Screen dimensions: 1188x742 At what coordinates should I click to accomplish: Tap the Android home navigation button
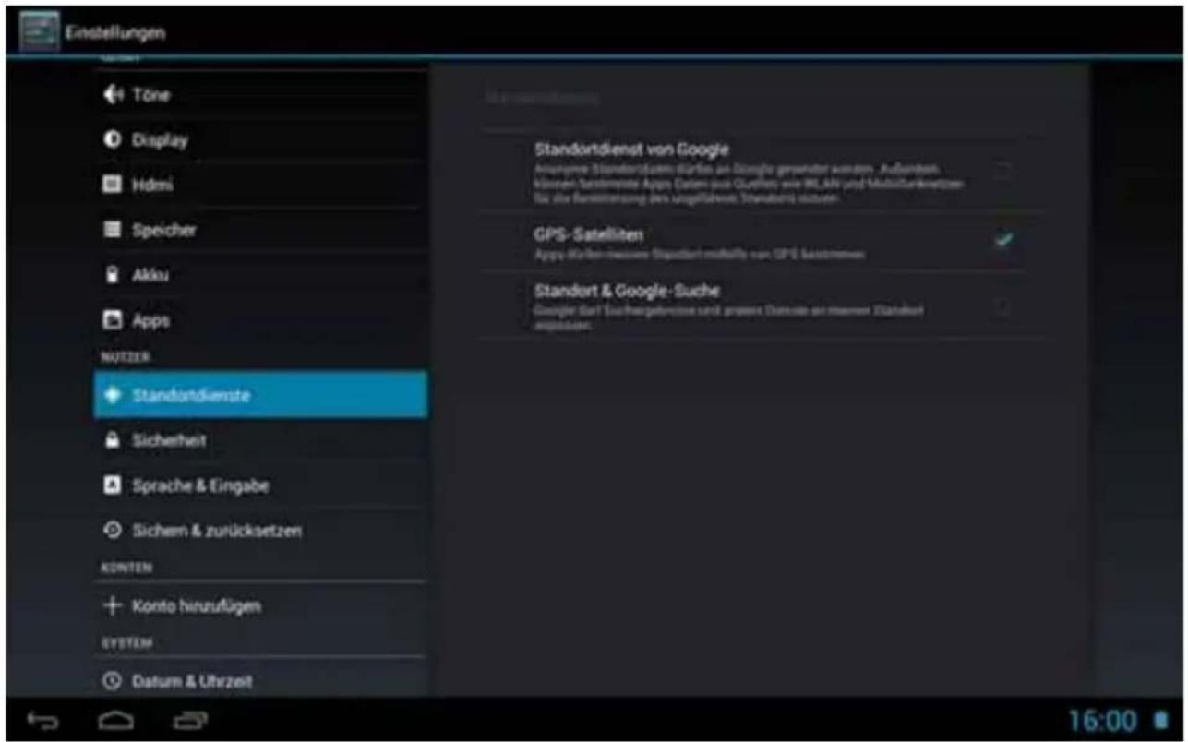click(x=115, y=721)
